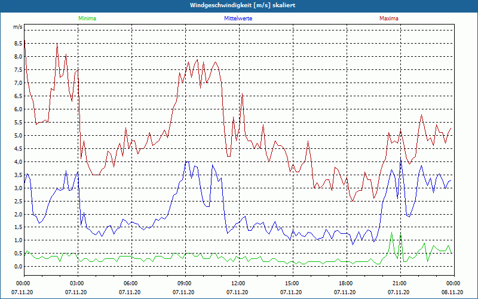Click the 7.0 y-axis tick label
Image resolution: width=478 pixels, height=299 pixels.
click(x=18, y=83)
